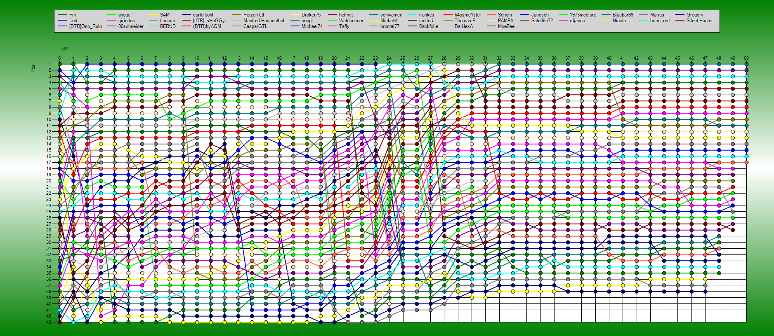Select 'brian_red' in the legend
Screen dimensions: 774x336
tap(655, 21)
